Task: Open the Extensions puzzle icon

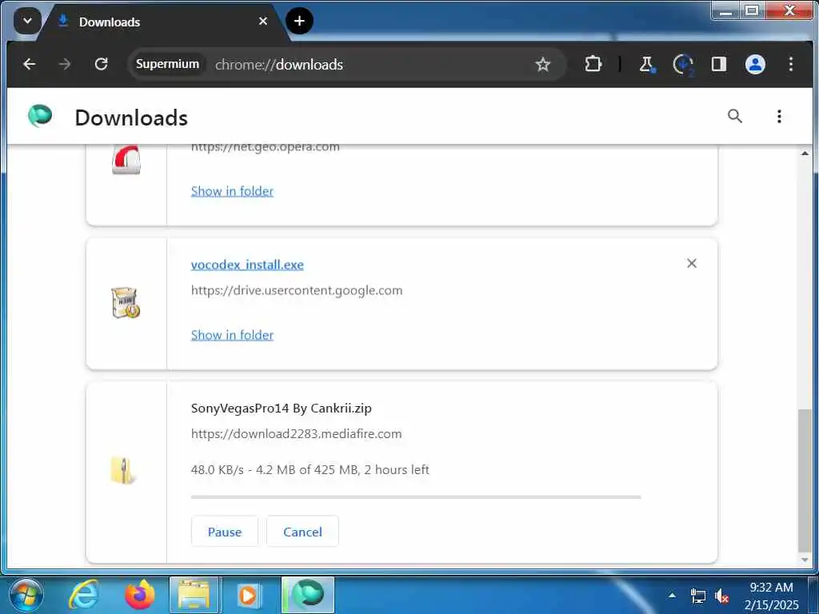Action: click(x=593, y=64)
